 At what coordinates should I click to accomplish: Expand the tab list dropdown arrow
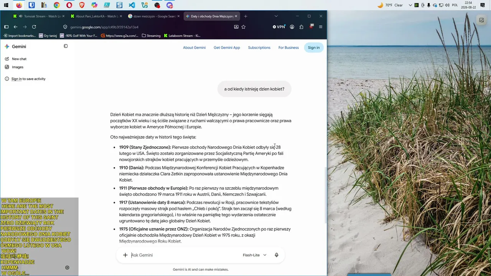pyautogui.click(x=276, y=16)
